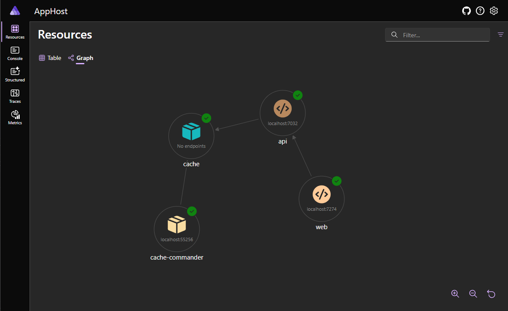The height and width of the screenshot is (311, 508).
Task: Click inside the Filter search field
Action: point(437,35)
